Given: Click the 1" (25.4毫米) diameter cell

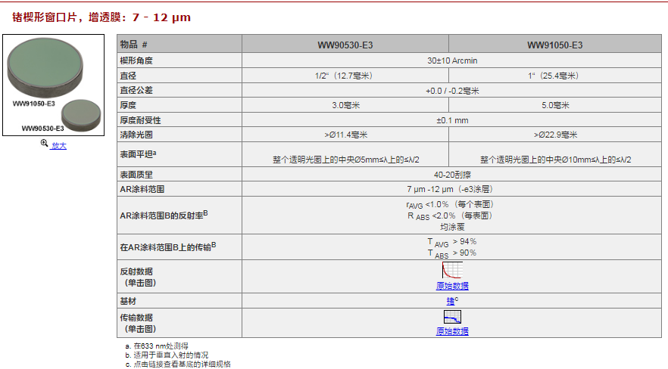Looking at the screenshot, I should (554, 76).
